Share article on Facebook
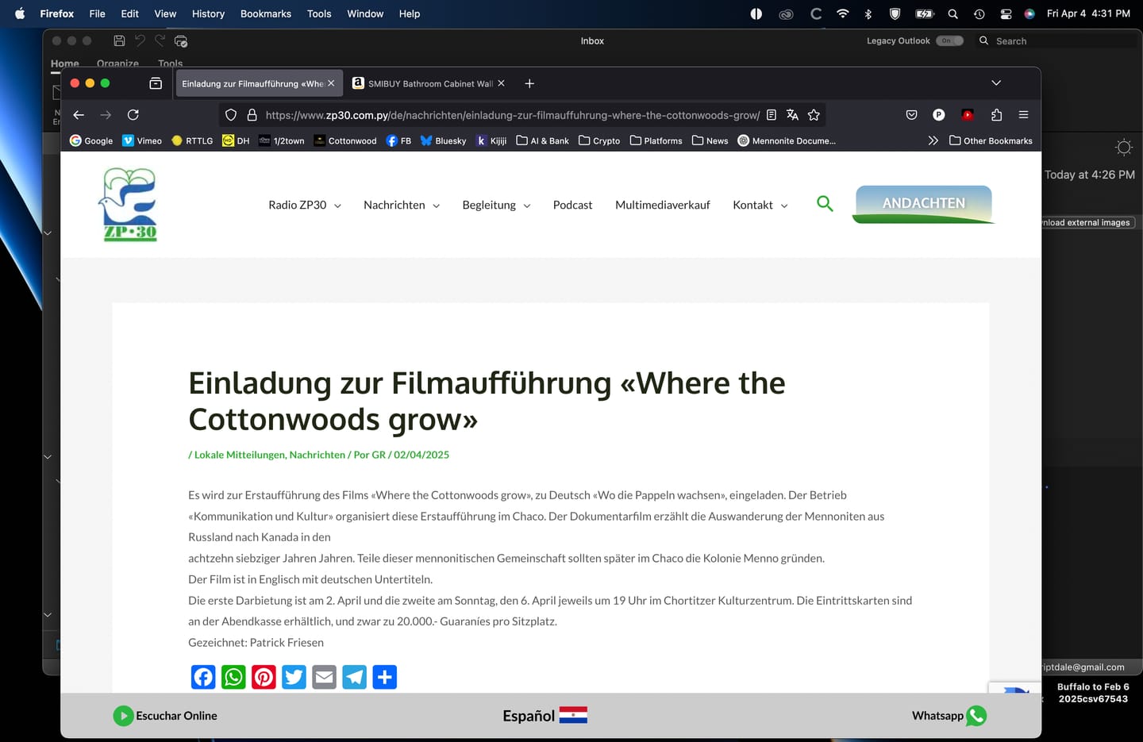 [x=203, y=677]
